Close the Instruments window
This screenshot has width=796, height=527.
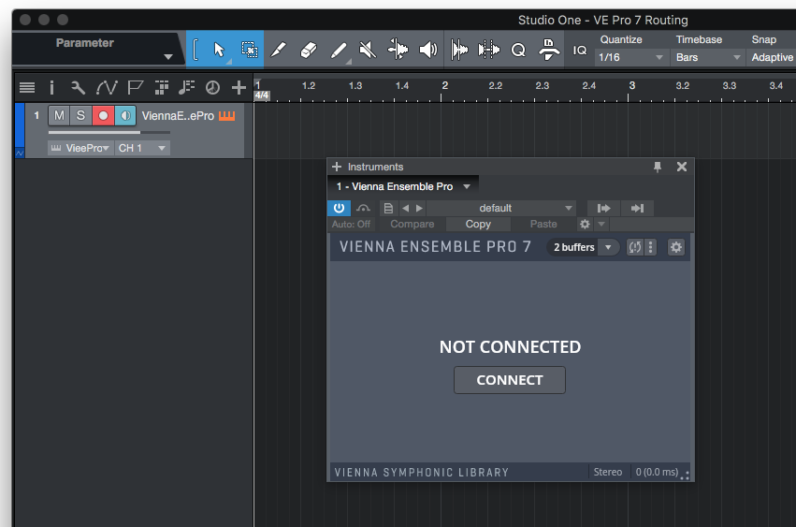click(x=682, y=167)
